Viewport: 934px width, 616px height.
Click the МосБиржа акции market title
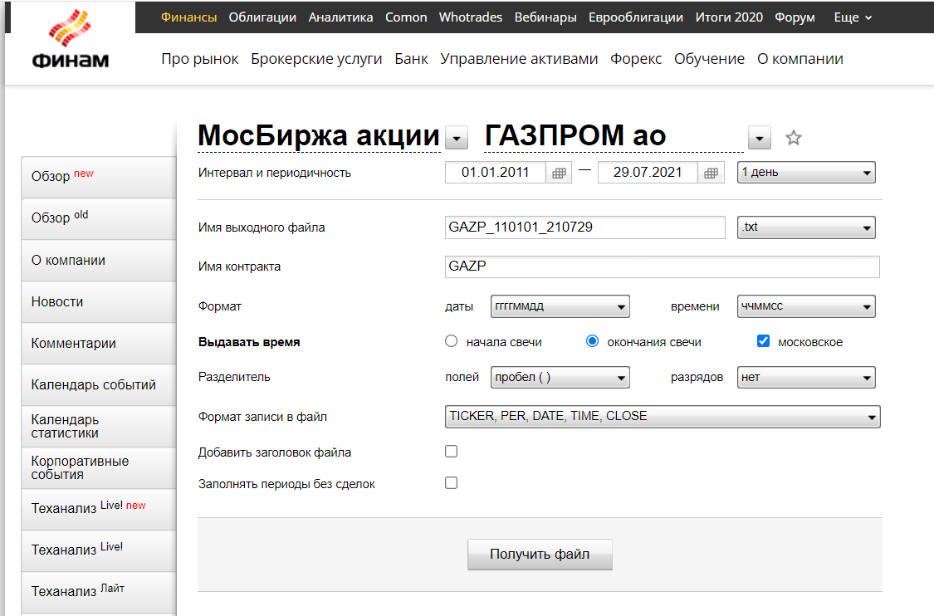pos(319,136)
